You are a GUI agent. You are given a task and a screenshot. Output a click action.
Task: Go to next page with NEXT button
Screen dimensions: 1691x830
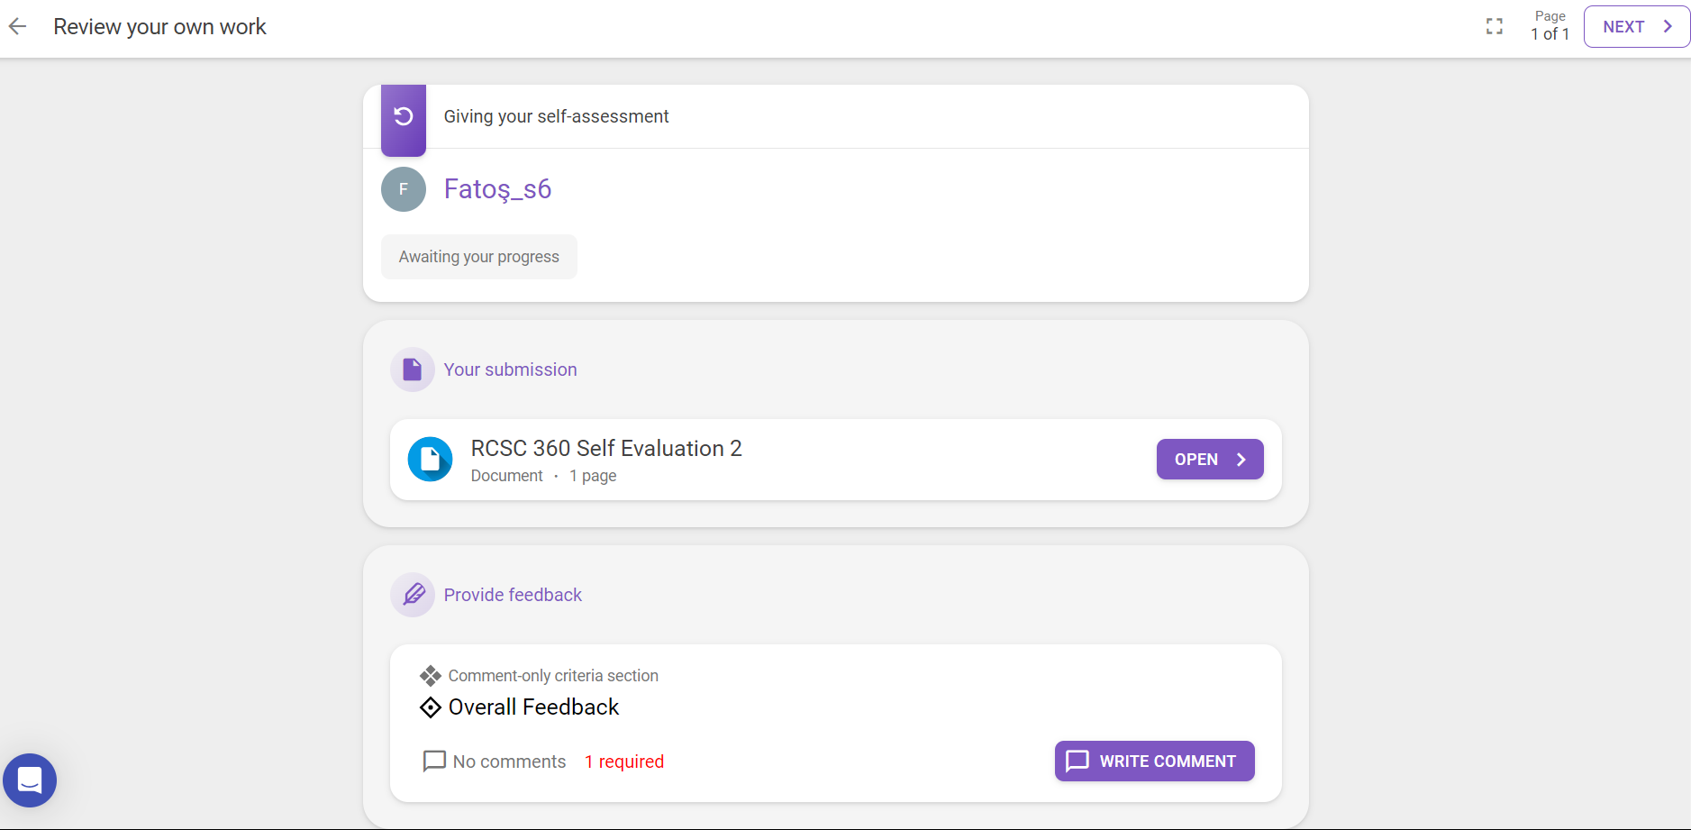coord(1637,27)
